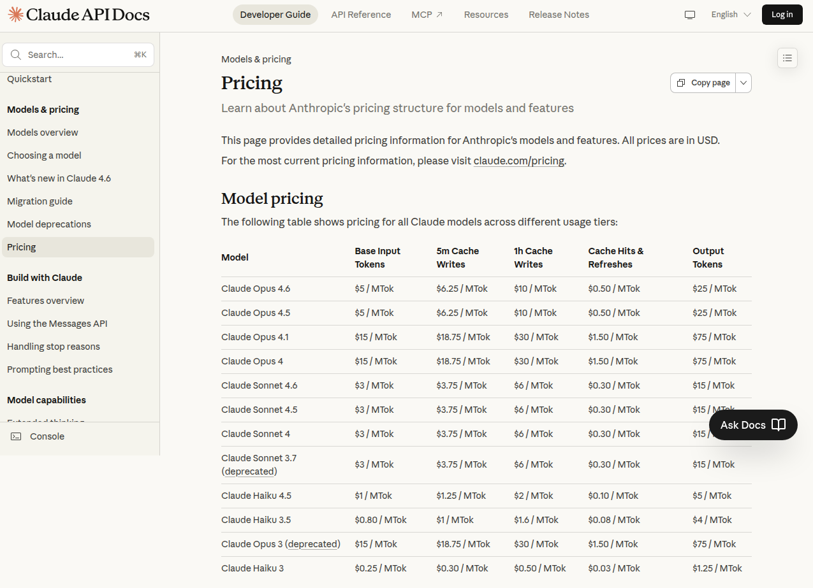Open the Developer Guide tab

click(x=275, y=15)
